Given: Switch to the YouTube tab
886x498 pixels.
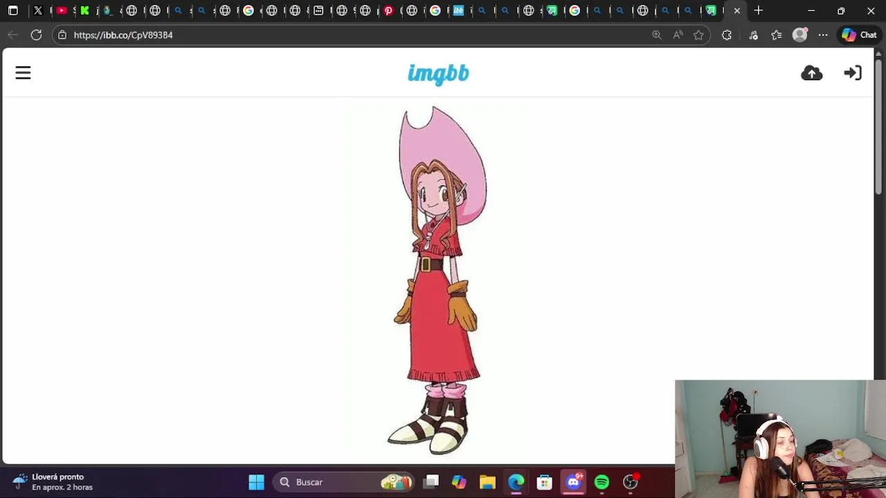Looking at the screenshot, I should pos(62,10).
